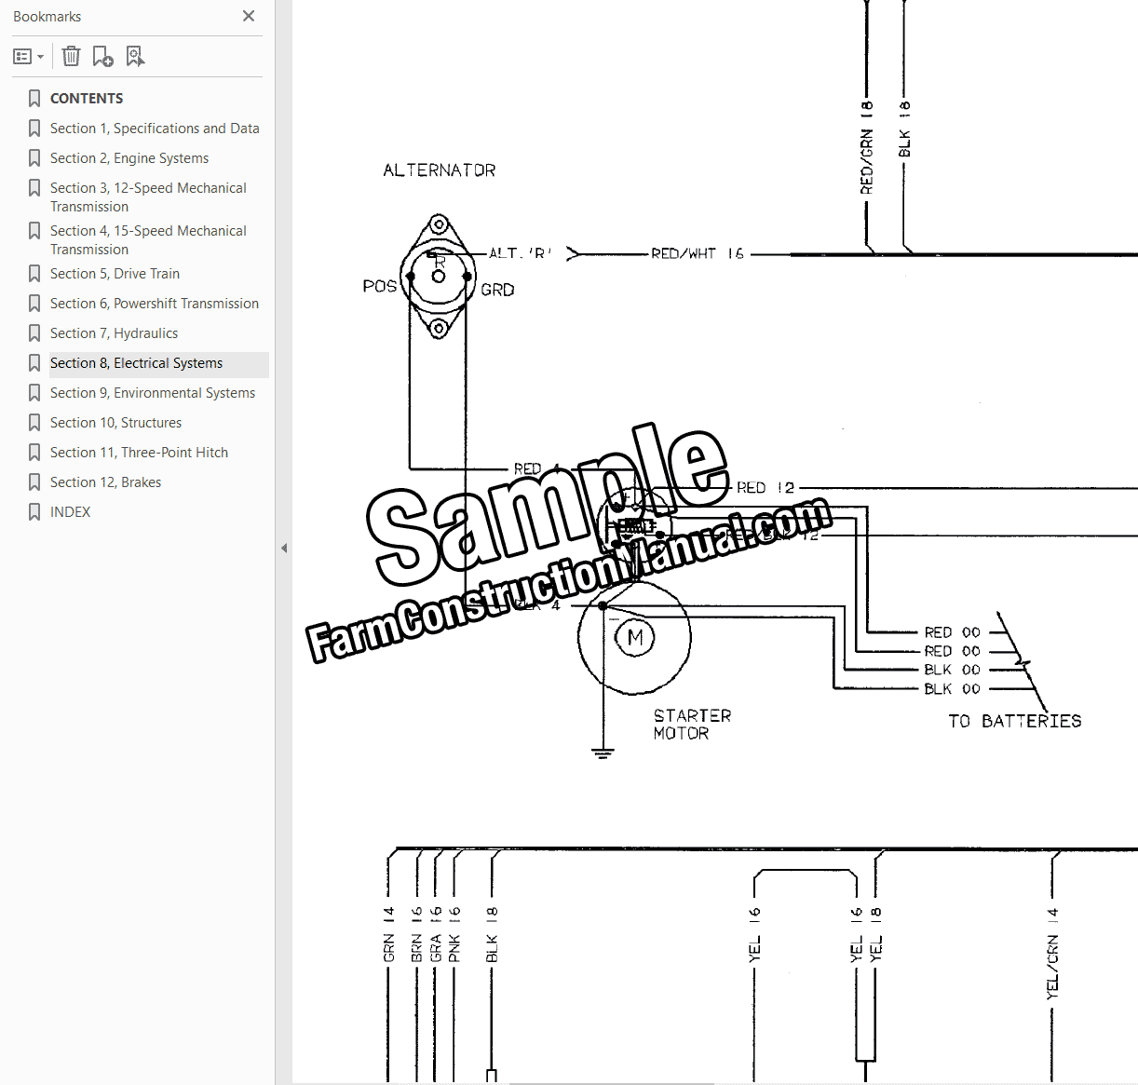The width and height of the screenshot is (1138, 1085).
Task: Click the bookmark icon beside Section 5, Drive Train
Action: pyautogui.click(x=34, y=274)
